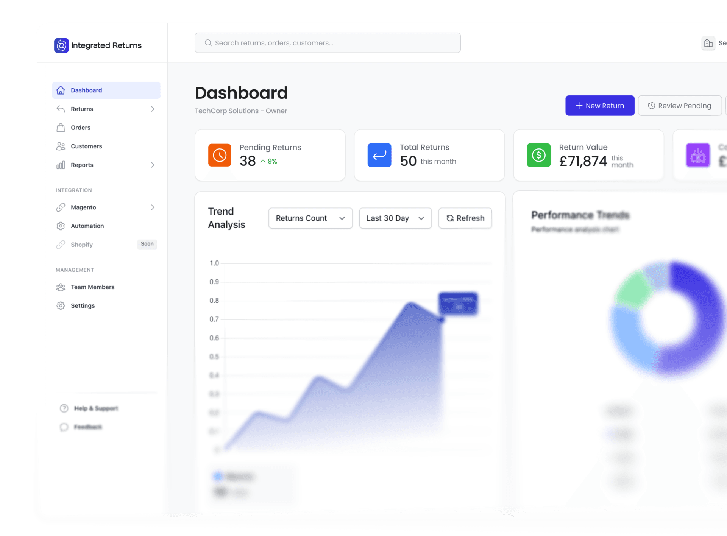Open the Last 30 Day dropdown

[x=395, y=218]
